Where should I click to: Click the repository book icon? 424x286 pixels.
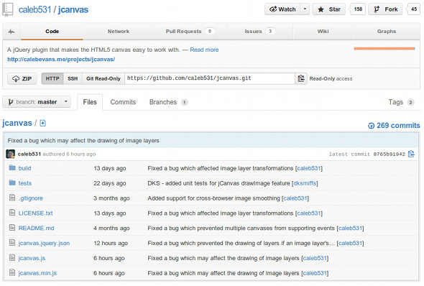tap(8, 9)
